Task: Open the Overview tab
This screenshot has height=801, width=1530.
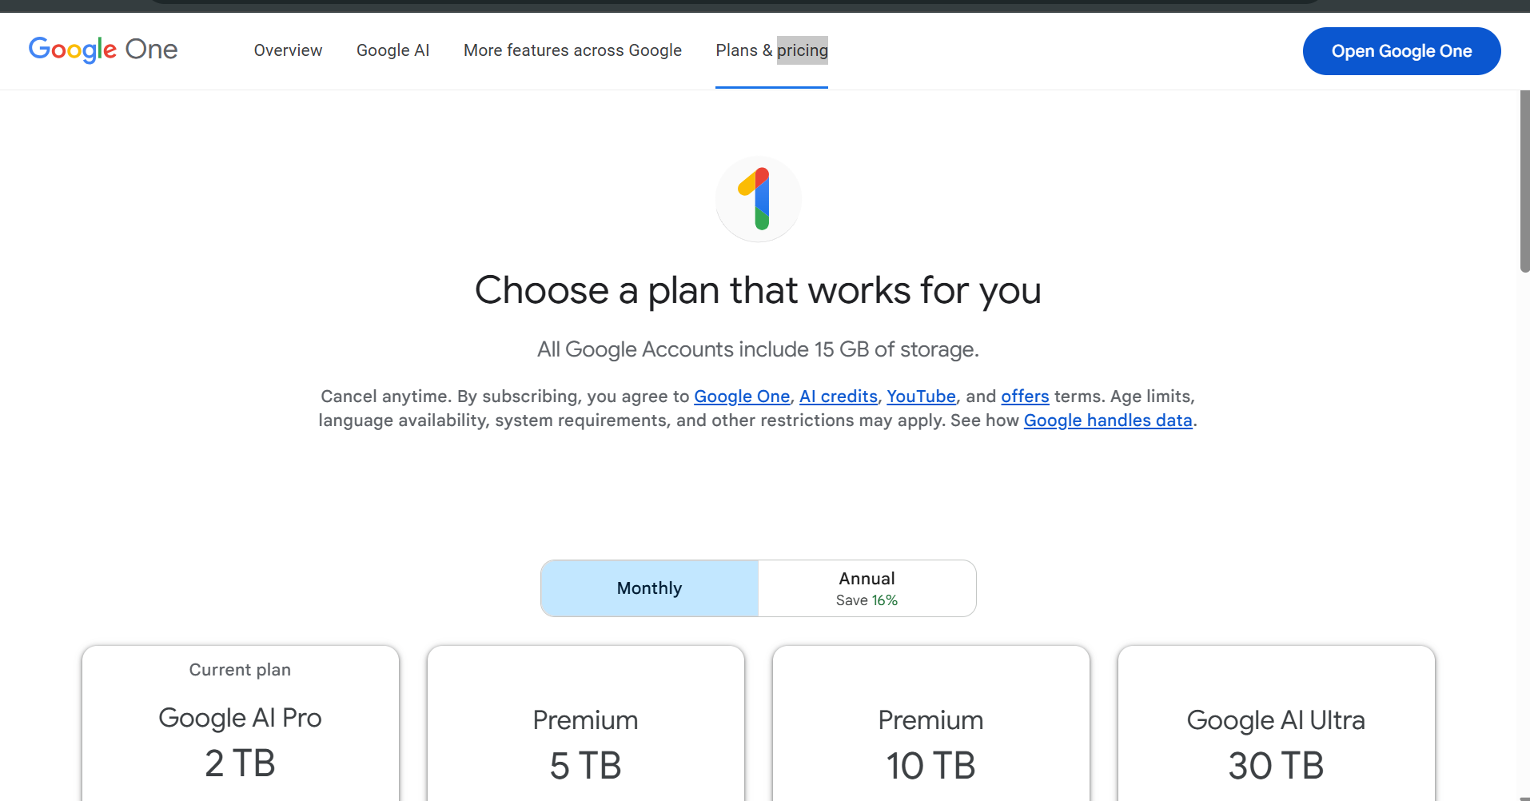Action: click(288, 50)
